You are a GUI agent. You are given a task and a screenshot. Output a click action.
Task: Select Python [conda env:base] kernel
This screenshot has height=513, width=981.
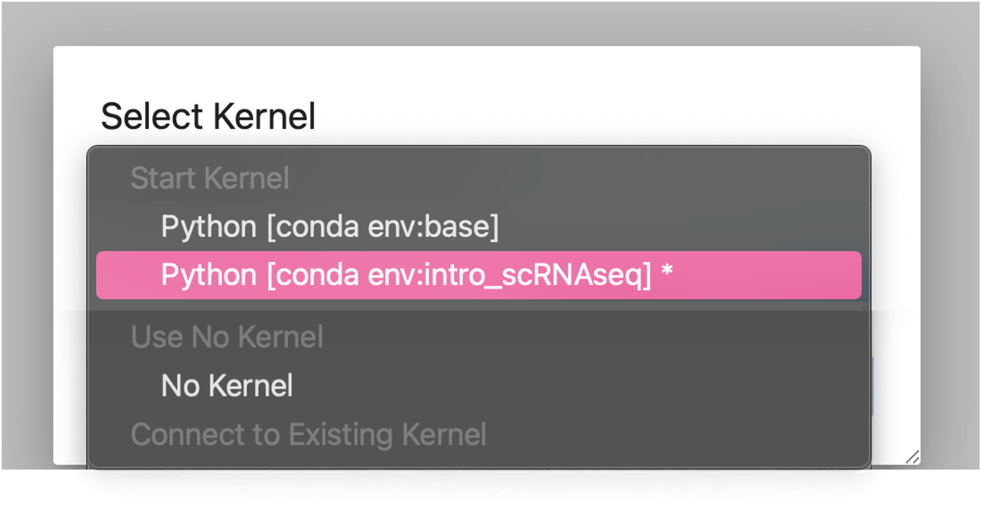tap(478, 227)
